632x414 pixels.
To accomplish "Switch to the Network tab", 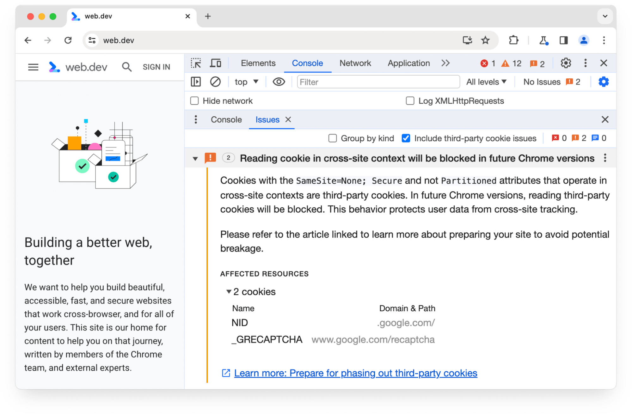I will coord(355,63).
